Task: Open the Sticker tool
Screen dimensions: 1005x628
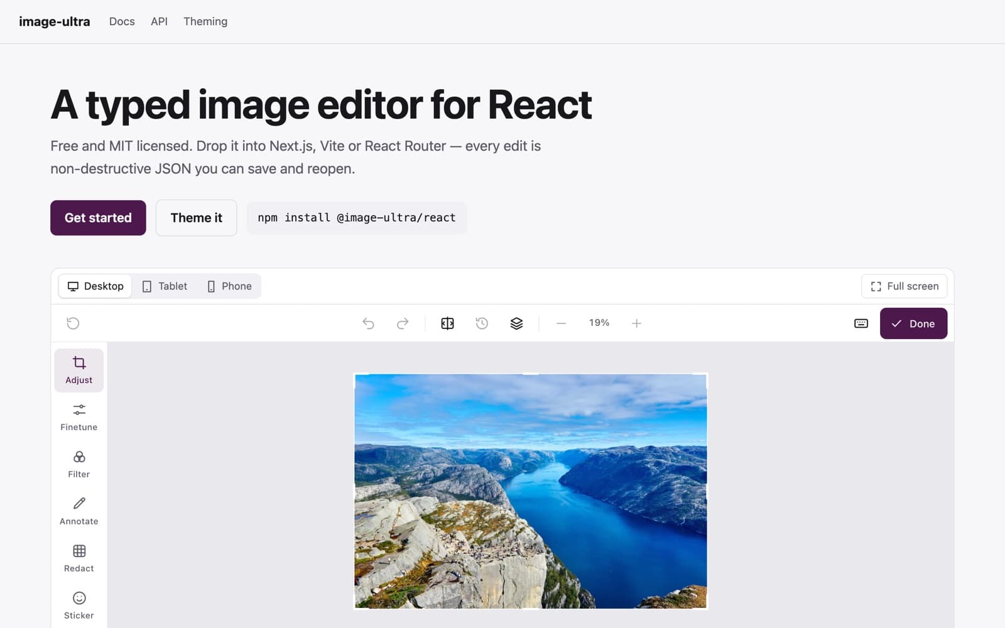Action: tap(79, 606)
